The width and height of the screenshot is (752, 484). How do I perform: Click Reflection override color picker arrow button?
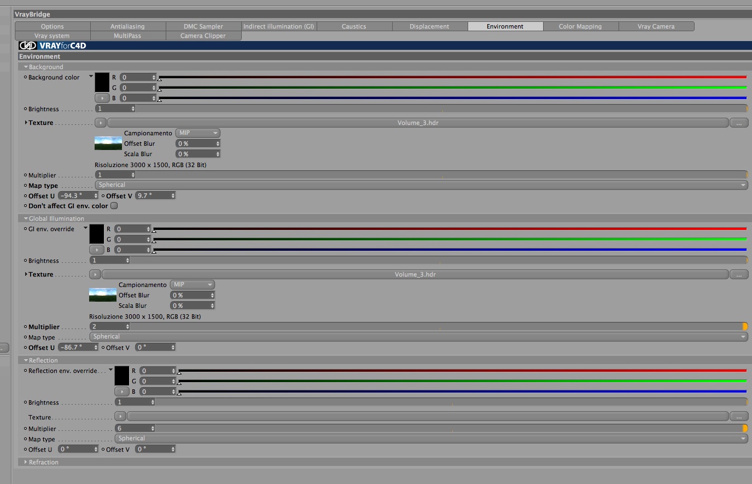pyautogui.click(x=122, y=391)
